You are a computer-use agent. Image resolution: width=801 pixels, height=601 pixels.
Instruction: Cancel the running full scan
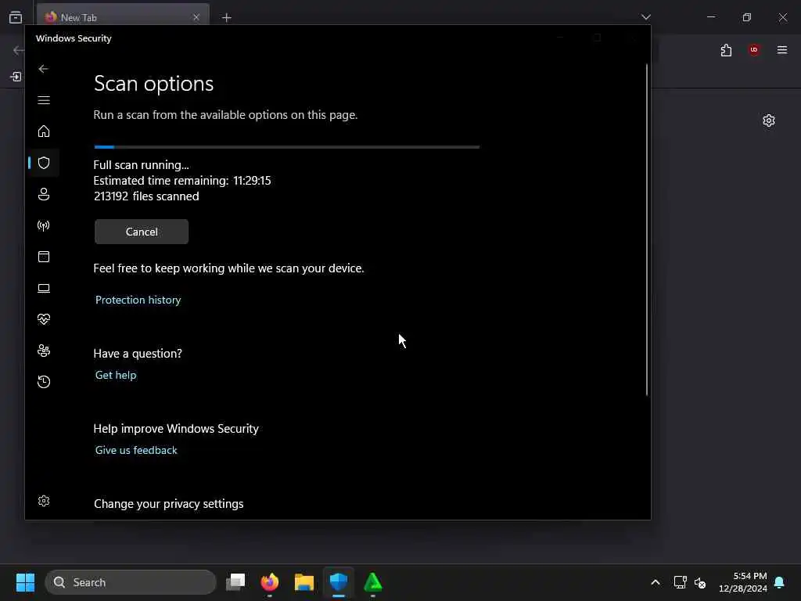(x=142, y=232)
